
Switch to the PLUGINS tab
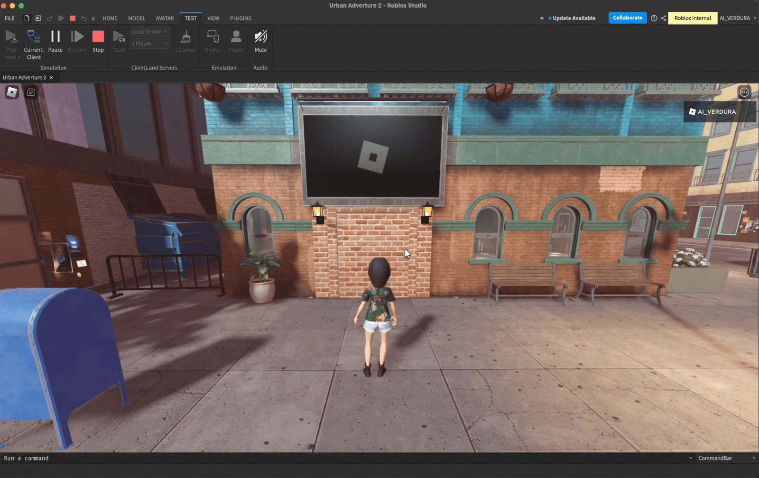(241, 18)
